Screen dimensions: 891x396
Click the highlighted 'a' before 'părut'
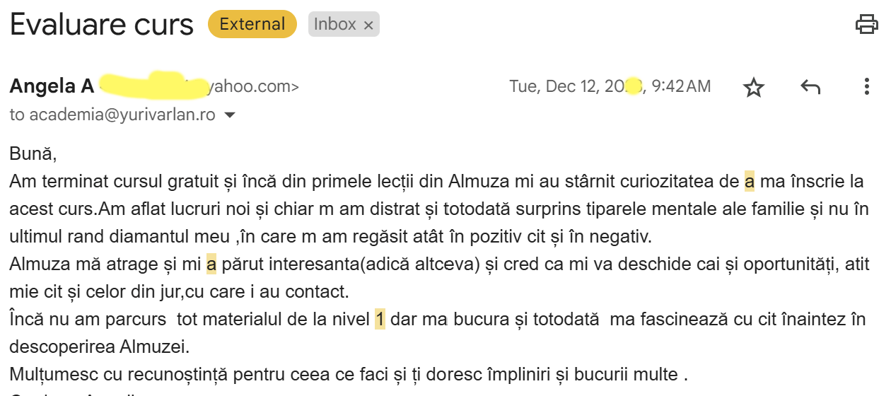[x=211, y=264]
